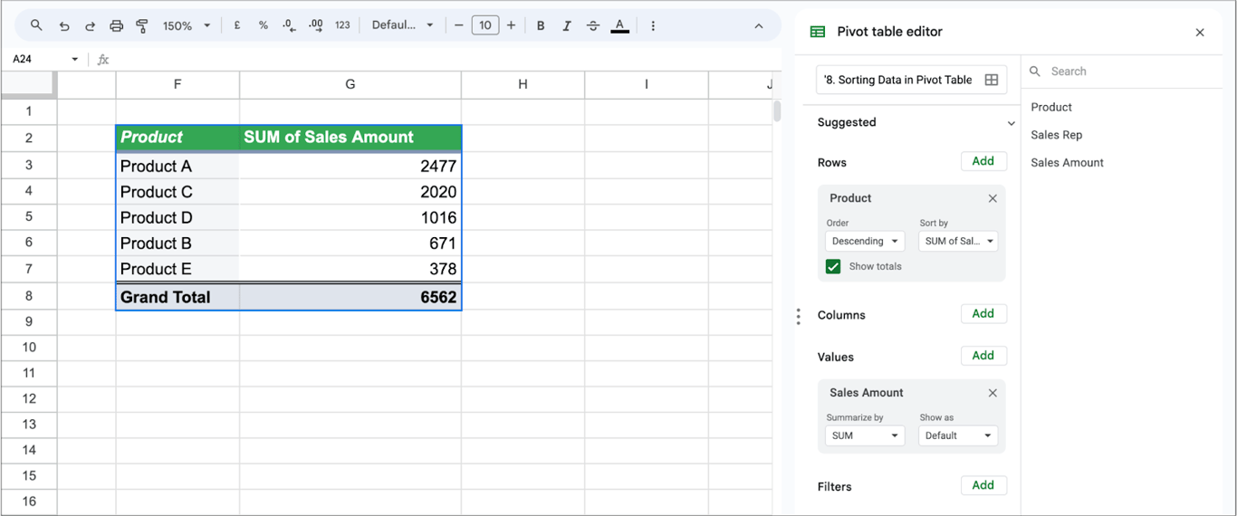
Task: Select column H header
Action: (x=523, y=84)
